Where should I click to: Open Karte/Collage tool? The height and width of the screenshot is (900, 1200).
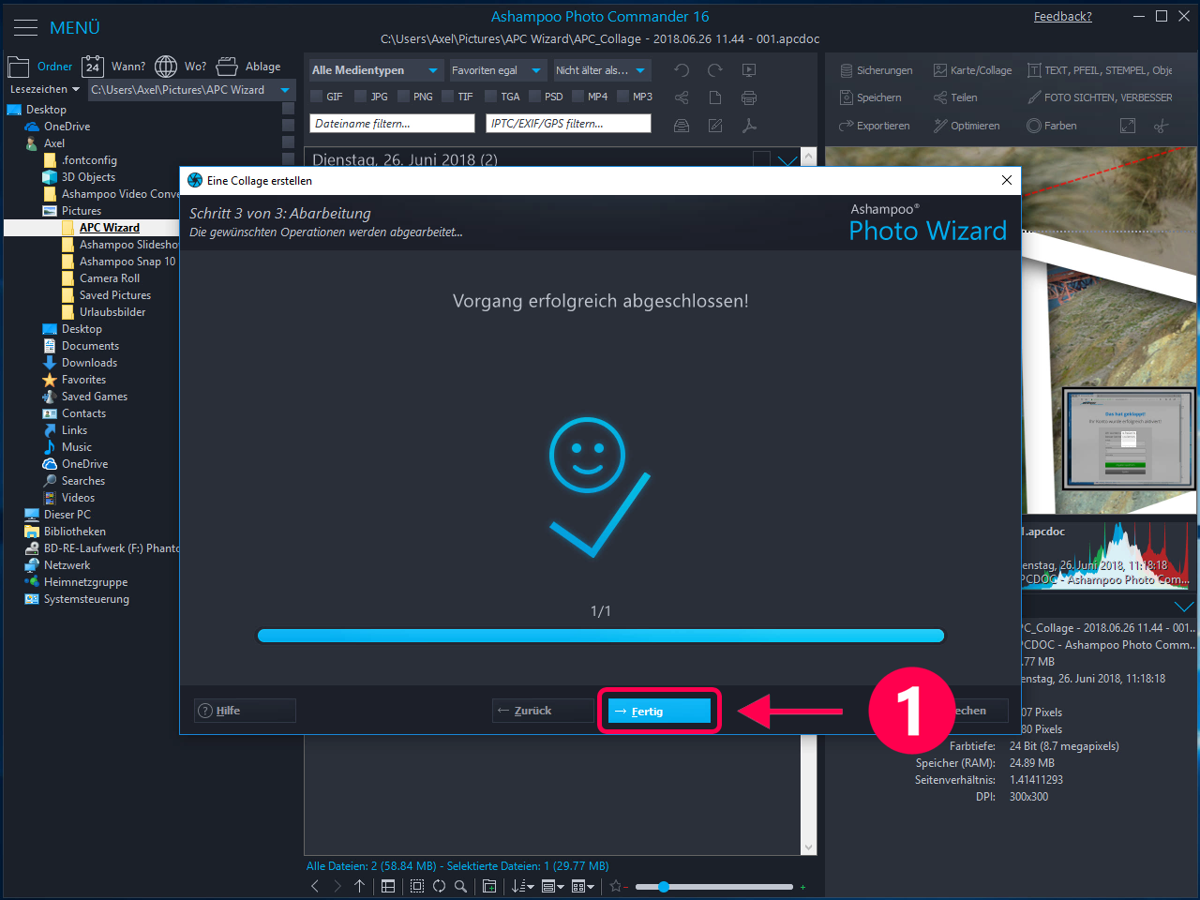click(972, 70)
